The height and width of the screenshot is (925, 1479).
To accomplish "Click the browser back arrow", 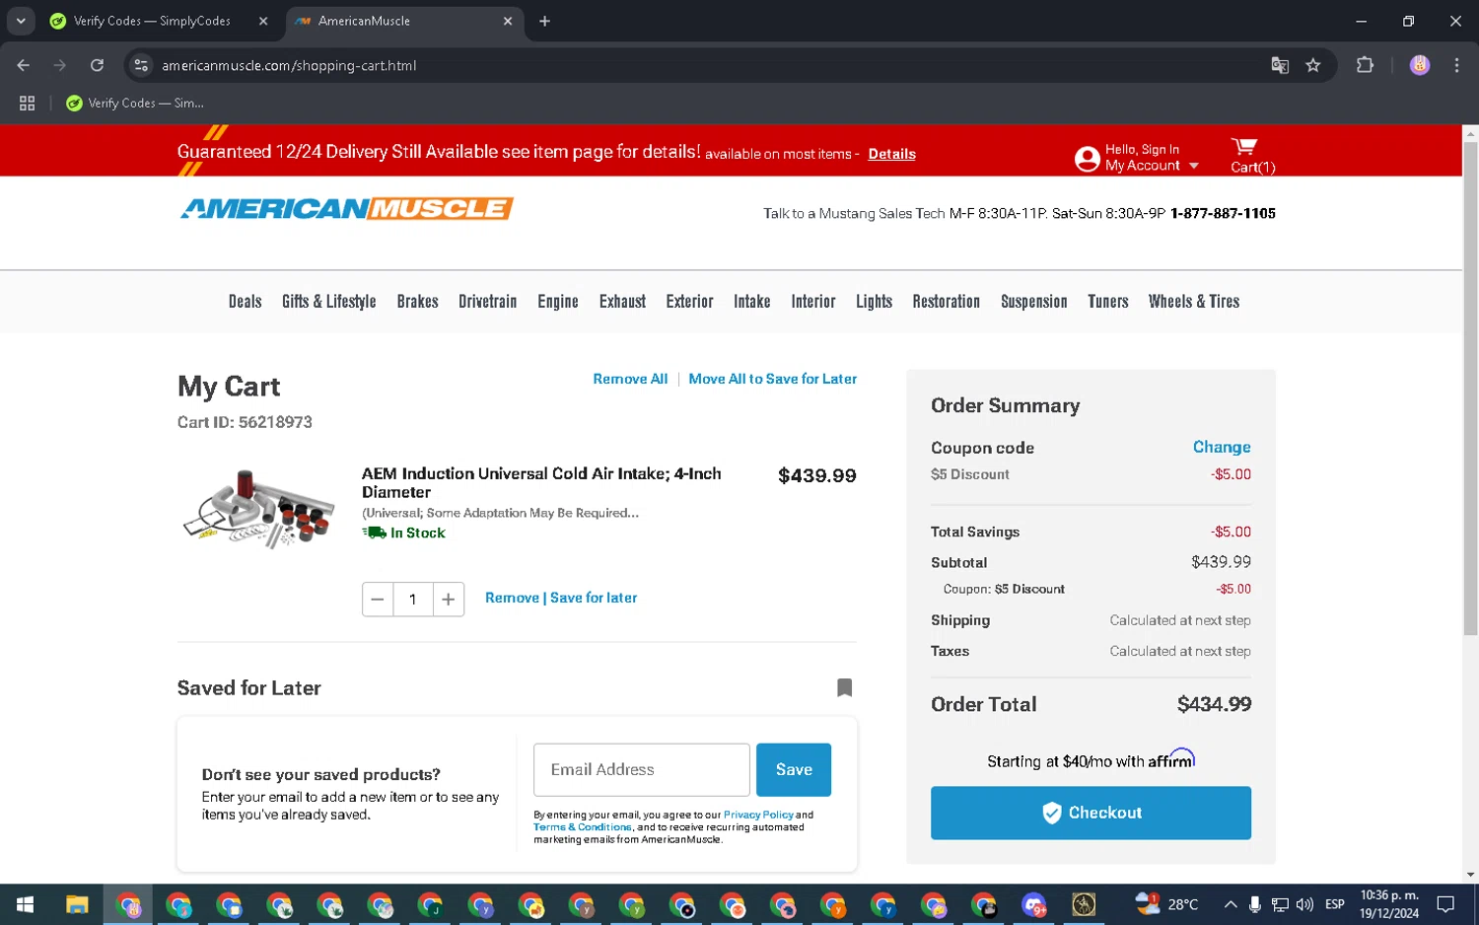I will click(x=24, y=65).
